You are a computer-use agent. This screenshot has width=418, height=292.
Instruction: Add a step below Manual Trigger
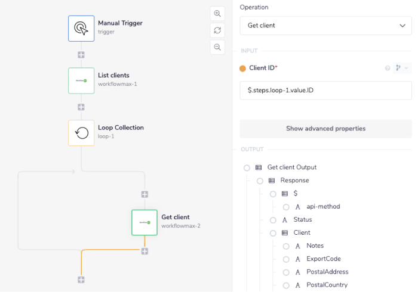(81, 55)
